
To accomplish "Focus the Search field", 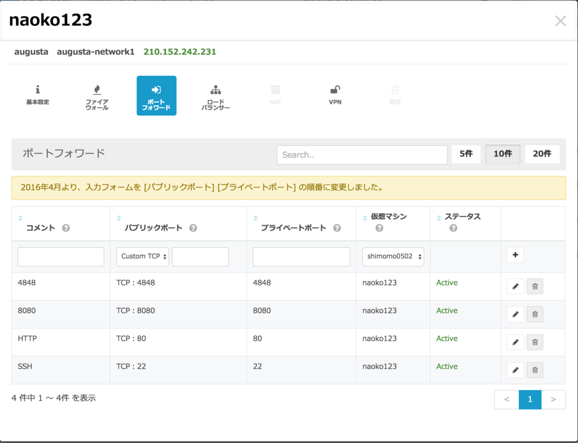I will coord(362,155).
